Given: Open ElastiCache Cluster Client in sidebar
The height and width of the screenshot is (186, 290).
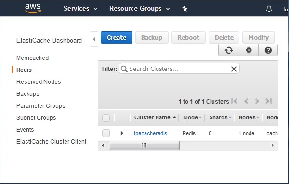Looking at the screenshot, I should coord(52,142).
